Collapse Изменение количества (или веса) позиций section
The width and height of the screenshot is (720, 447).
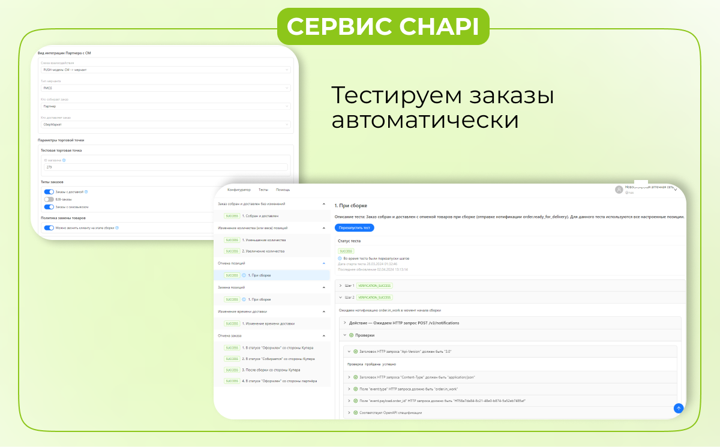(324, 228)
